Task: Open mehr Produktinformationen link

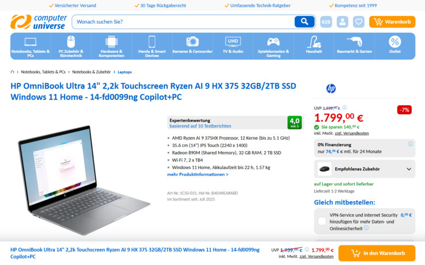Action: point(198,175)
